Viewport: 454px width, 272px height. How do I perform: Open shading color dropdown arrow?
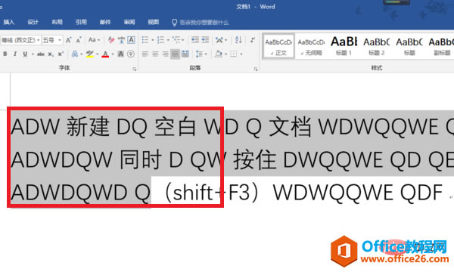coord(225,54)
